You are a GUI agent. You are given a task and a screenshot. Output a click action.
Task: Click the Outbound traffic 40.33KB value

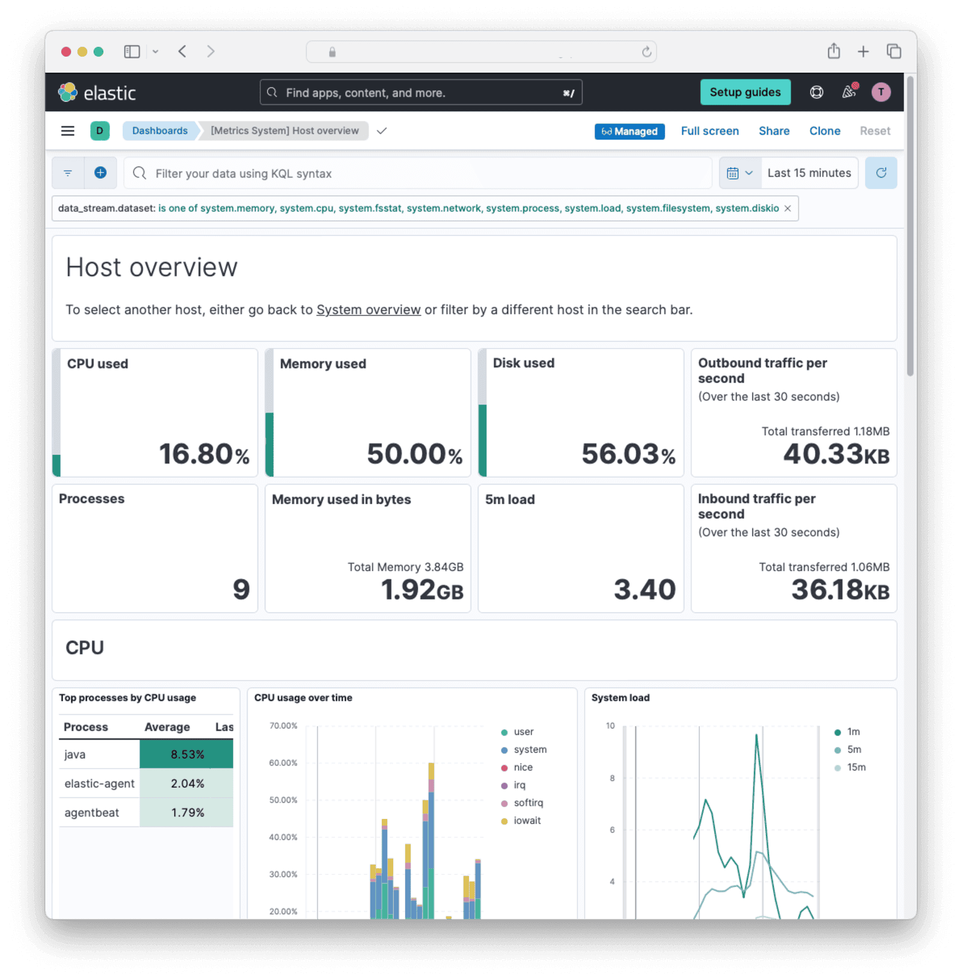(x=836, y=454)
